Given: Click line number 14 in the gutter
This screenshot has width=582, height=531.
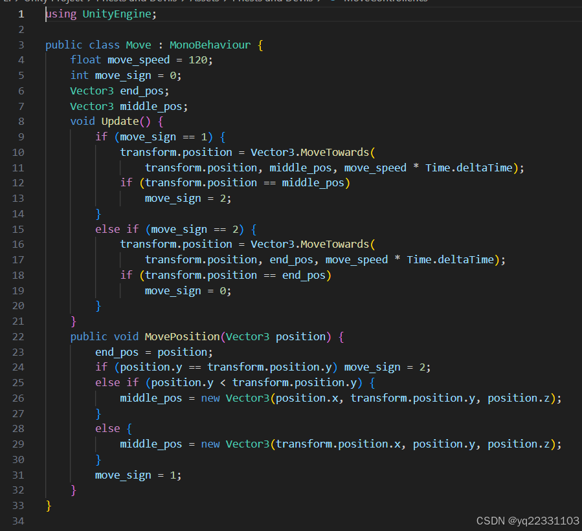Looking at the screenshot, I should [18, 213].
